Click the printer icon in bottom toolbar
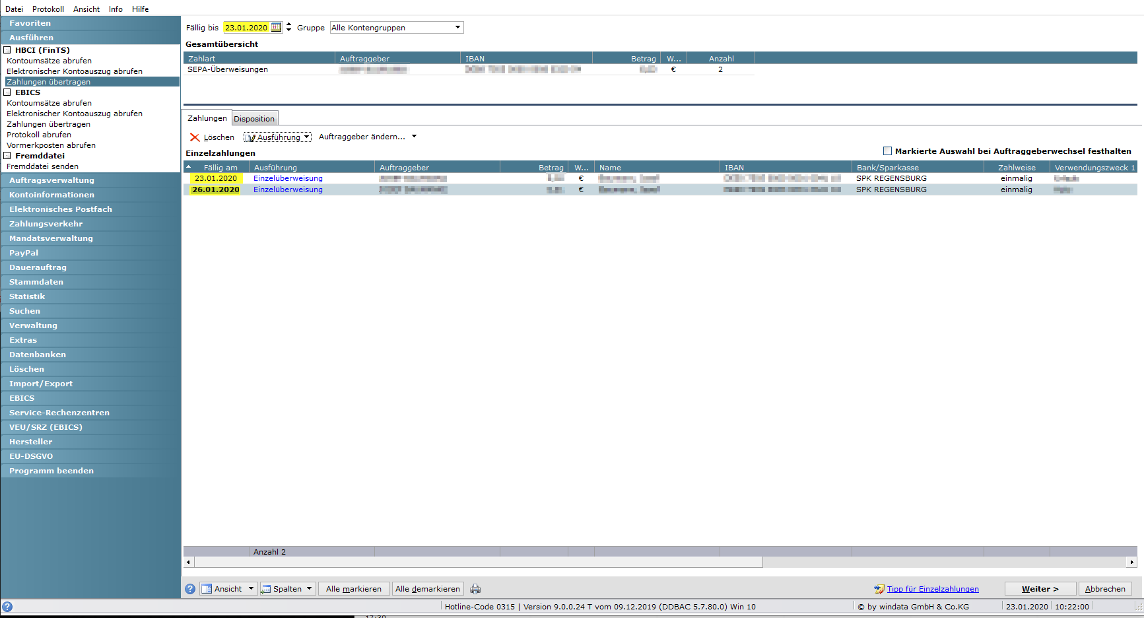The width and height of the screenshot is (1144, 618). coord(475,589)
